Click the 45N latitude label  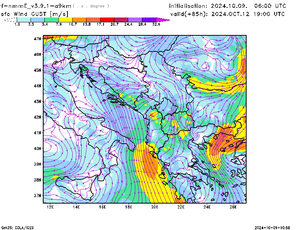coord(38,70)
